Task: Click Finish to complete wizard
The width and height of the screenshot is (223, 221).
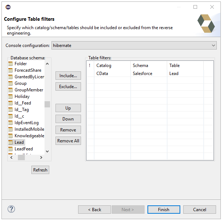Action: tap(164, 209)
